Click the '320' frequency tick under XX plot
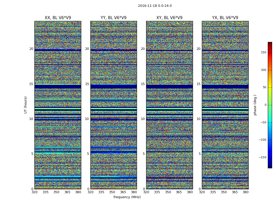 coord(34,192)
